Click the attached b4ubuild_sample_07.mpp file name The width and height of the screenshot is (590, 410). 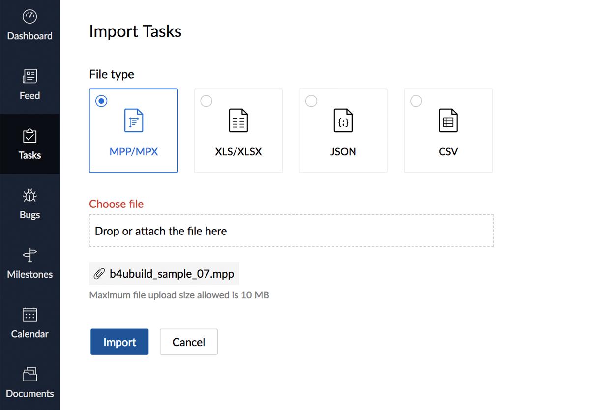172,273
